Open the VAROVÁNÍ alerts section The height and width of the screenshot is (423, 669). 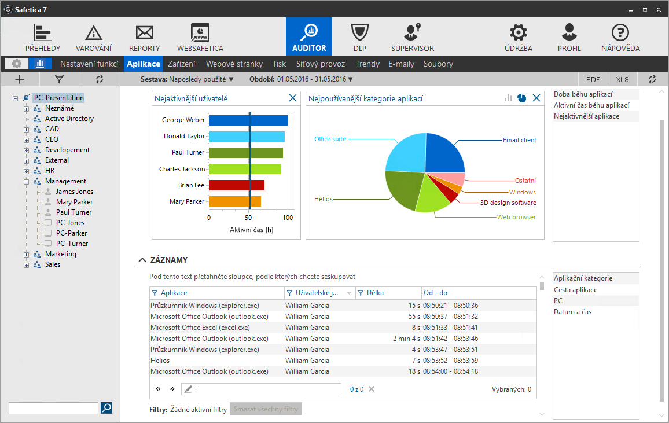tap(93, 38)
